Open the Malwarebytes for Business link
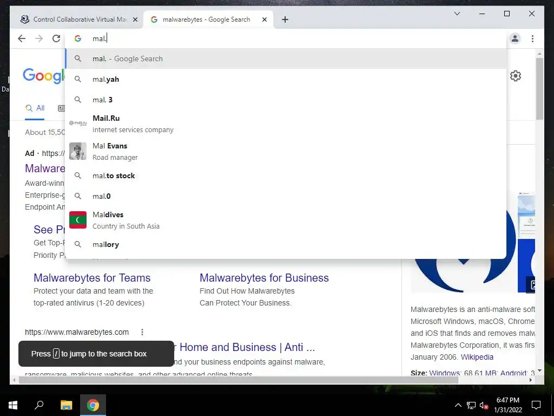 point(264,278)
